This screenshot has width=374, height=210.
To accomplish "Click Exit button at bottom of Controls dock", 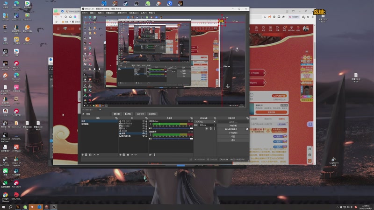I will tap(233, 140).
